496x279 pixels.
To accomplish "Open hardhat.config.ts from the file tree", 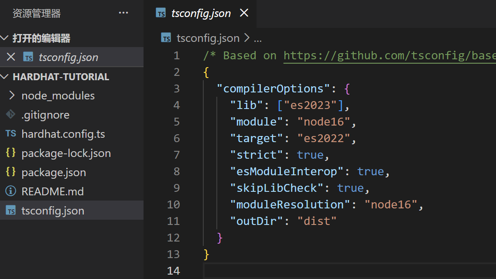I will coord(63,134).
